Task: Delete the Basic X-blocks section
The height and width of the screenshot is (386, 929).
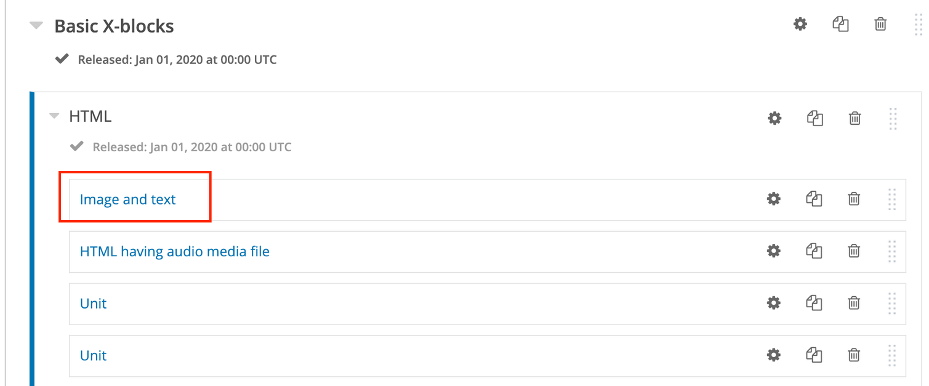Action: (880, 25)
